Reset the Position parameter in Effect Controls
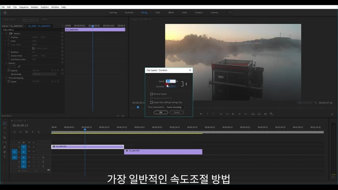 pos(62,37)
